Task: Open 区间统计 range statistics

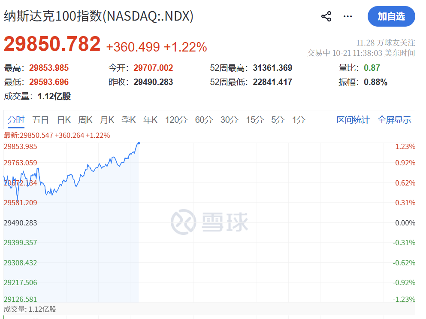Action: click(353, 120)
